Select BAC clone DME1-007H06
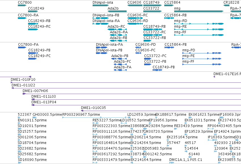This screenshot has width=241, height=164. click(x=35, y=91)
